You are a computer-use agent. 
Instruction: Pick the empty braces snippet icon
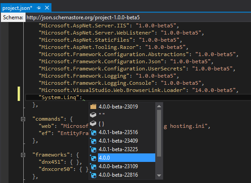93,123
